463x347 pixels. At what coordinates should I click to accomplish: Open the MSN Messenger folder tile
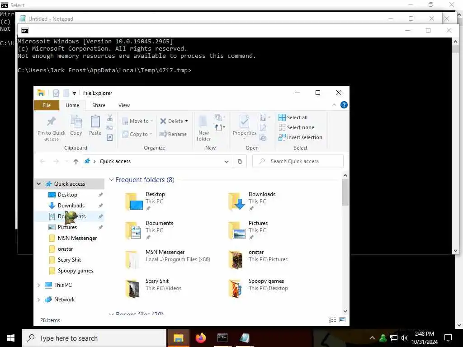167,259
